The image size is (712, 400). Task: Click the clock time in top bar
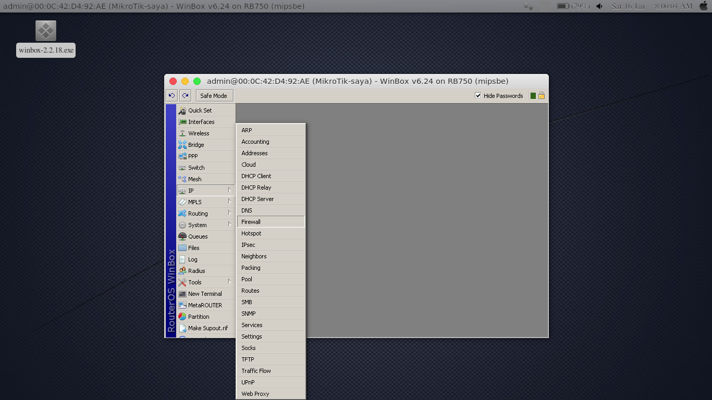(x=673, y=6)
